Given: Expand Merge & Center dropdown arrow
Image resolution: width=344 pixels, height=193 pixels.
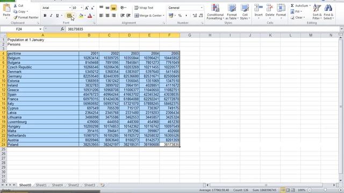Looking at the screenshot, I should pos(163,16).
